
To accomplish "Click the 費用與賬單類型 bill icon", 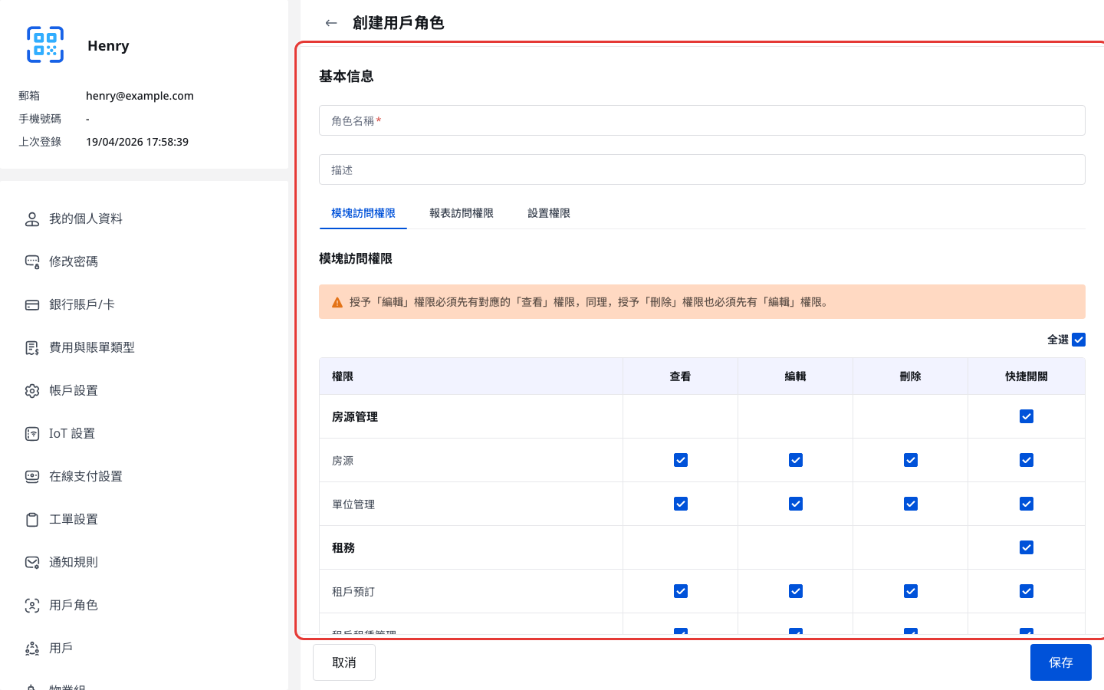I will tap(32, 348).
